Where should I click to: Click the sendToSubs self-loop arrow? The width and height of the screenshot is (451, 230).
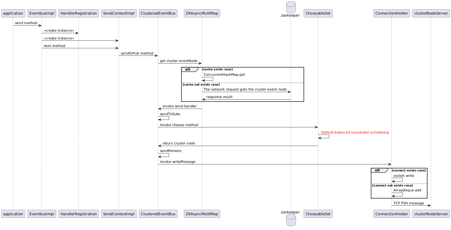coord(164,118)
